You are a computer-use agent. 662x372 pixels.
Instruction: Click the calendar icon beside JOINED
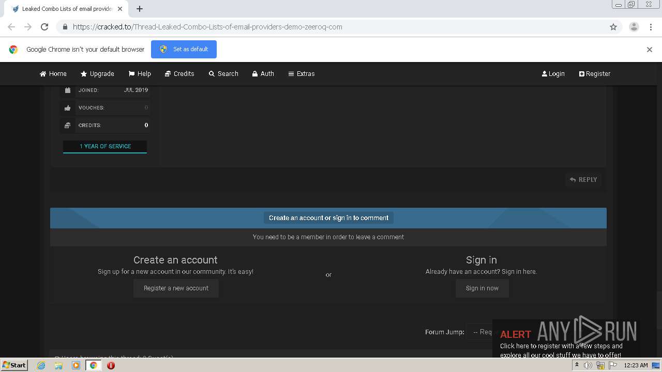[x=67, y=90]
